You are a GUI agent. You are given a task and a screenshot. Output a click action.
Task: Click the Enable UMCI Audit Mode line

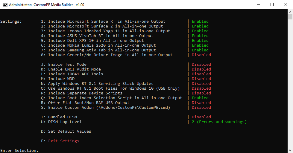coord(71,69)
